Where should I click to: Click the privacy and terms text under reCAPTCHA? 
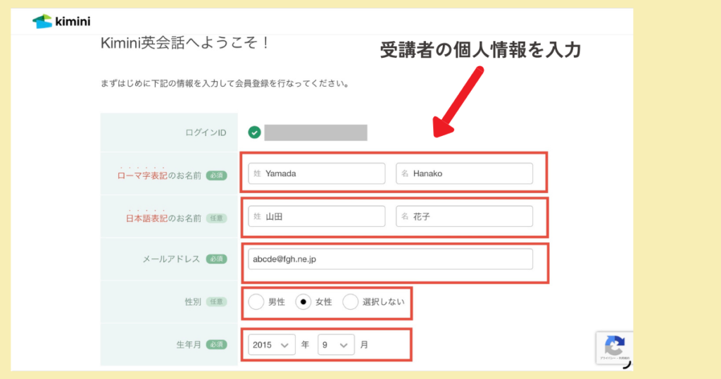click(614, 360)
